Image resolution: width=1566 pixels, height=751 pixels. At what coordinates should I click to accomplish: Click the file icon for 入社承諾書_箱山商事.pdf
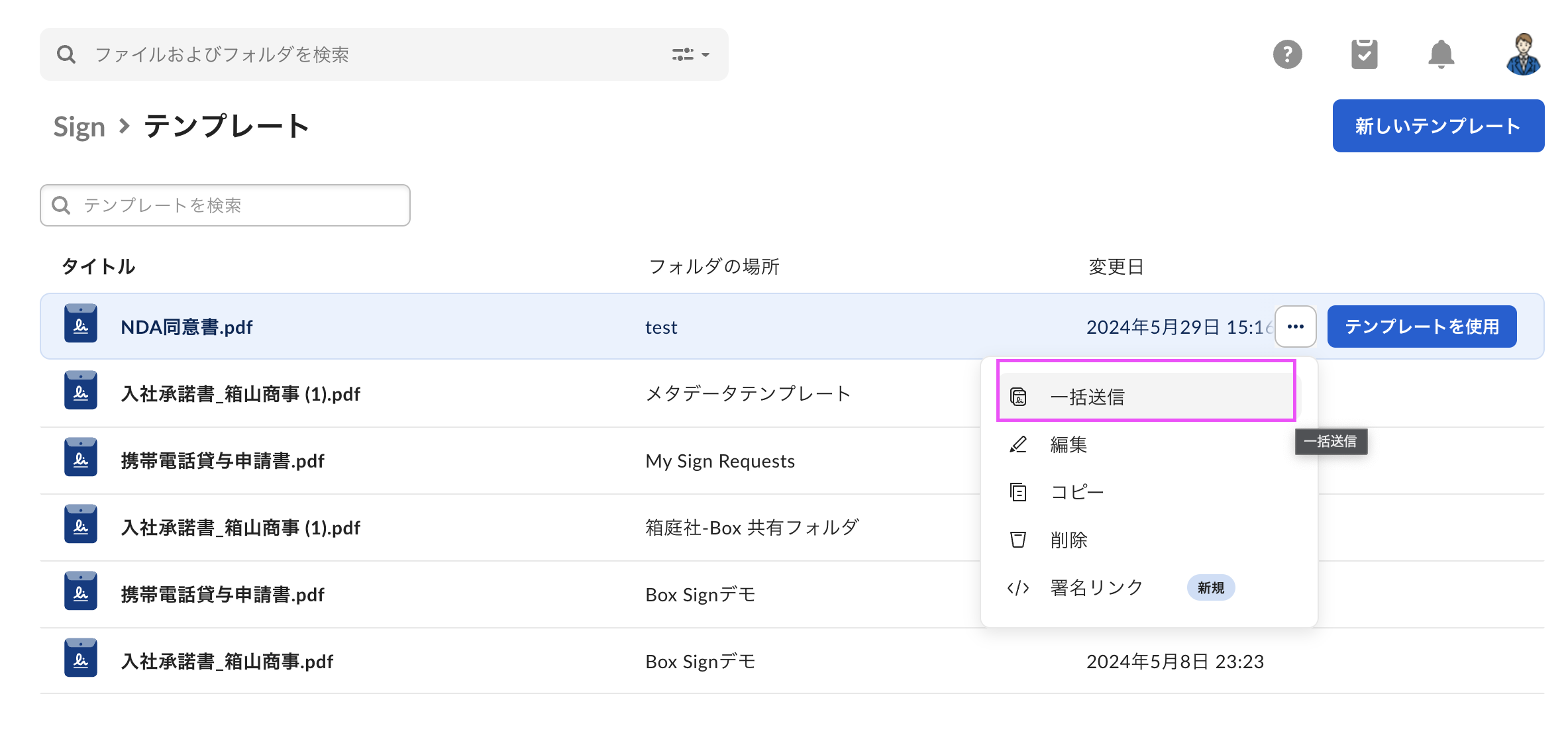(81, 658)
